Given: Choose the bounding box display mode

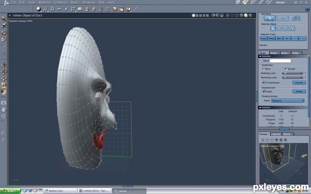Looking at the screenshot, I should 232,16.
